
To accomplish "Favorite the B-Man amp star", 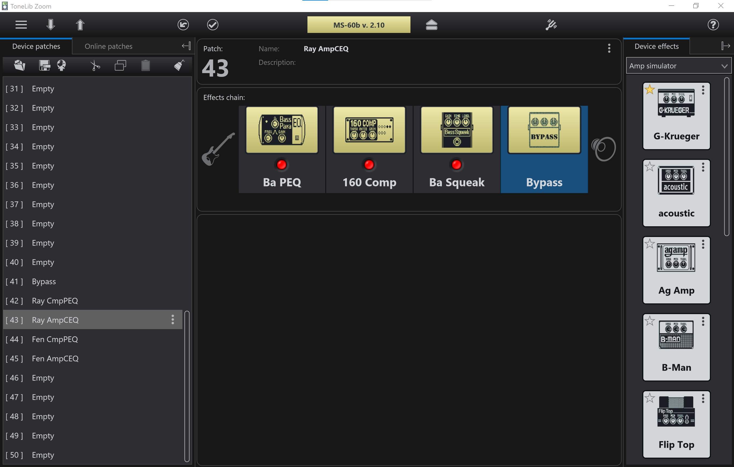I will (x=649, y=321).
